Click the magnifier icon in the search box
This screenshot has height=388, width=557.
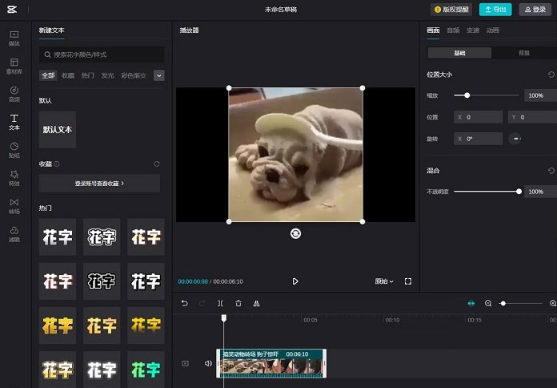coord(47,55)
